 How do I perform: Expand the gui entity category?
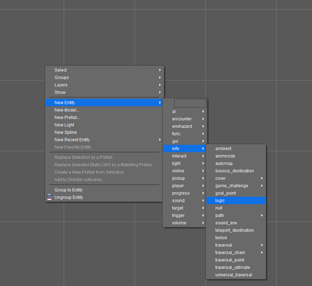tap(185, 141)
